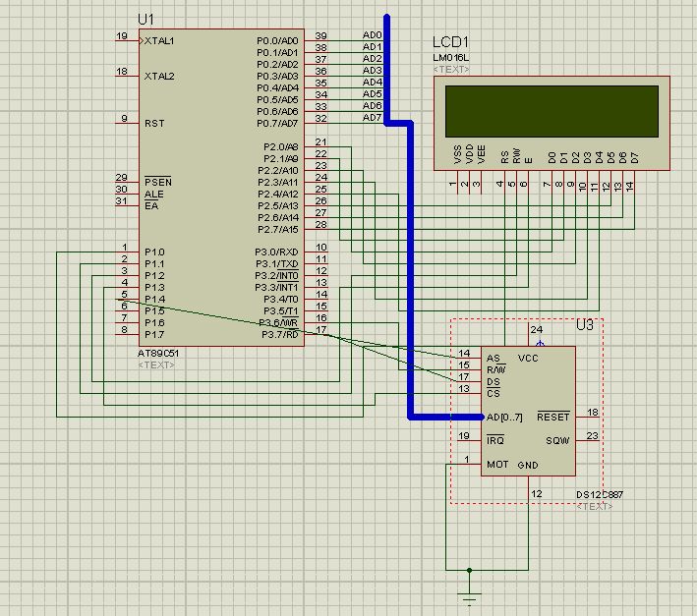This screenshot has height=616, width=697.
Task: Click the DS12C887 part name text
Action: point(600,494)
